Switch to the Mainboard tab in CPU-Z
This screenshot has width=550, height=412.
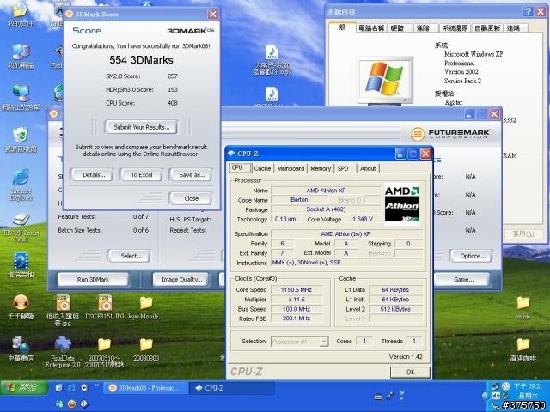tap(290, 168)
